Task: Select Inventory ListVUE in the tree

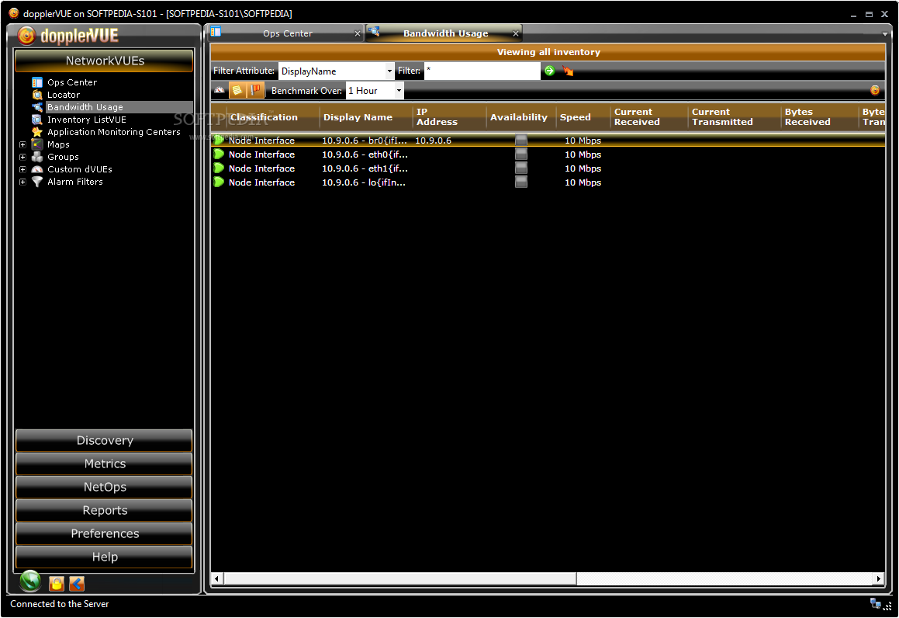Action: tap(87, 120)
